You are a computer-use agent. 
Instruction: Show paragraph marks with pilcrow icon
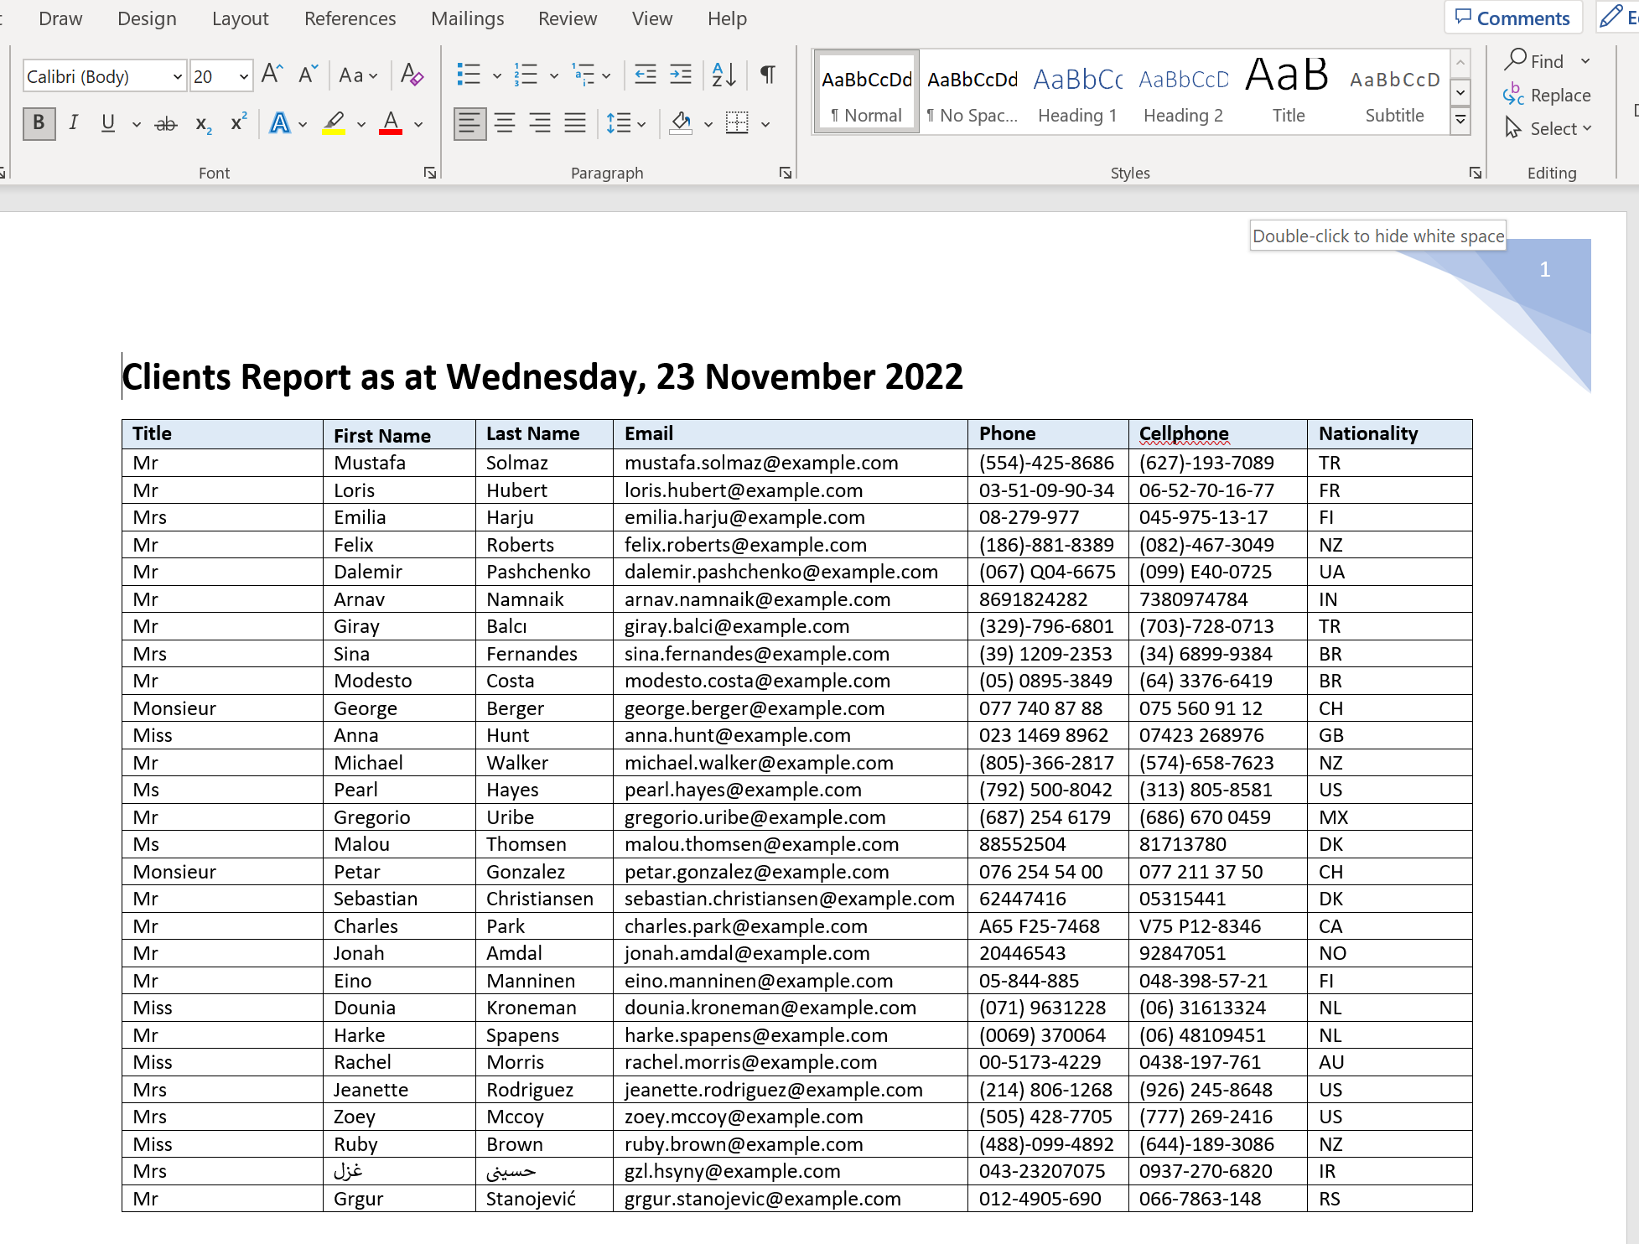[767, 75]
